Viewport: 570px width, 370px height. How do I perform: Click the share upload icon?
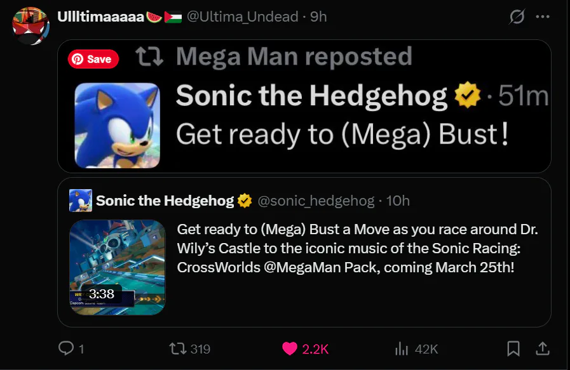pyautogui.click(x=543, y=348)
